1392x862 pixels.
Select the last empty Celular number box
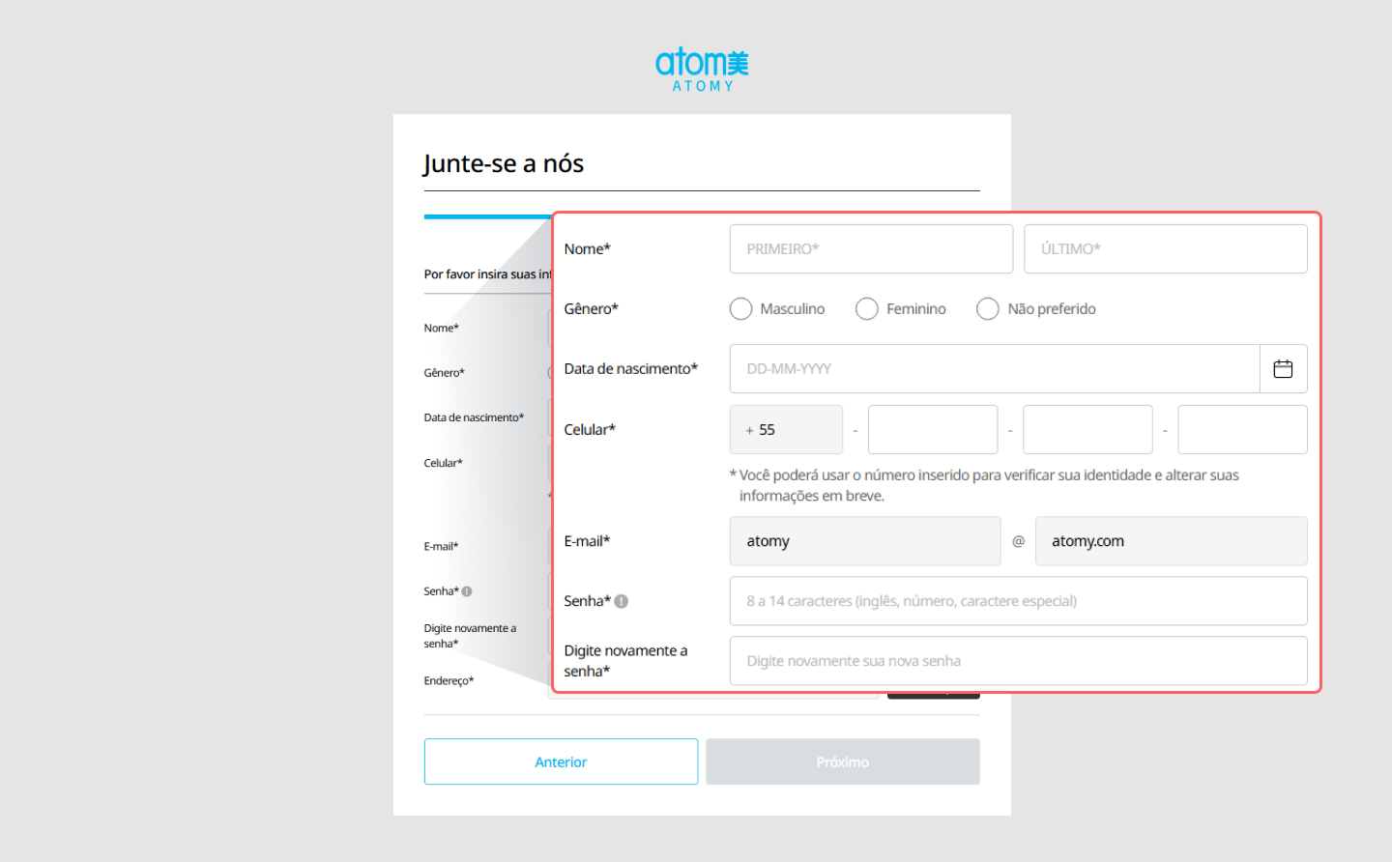1242,430
